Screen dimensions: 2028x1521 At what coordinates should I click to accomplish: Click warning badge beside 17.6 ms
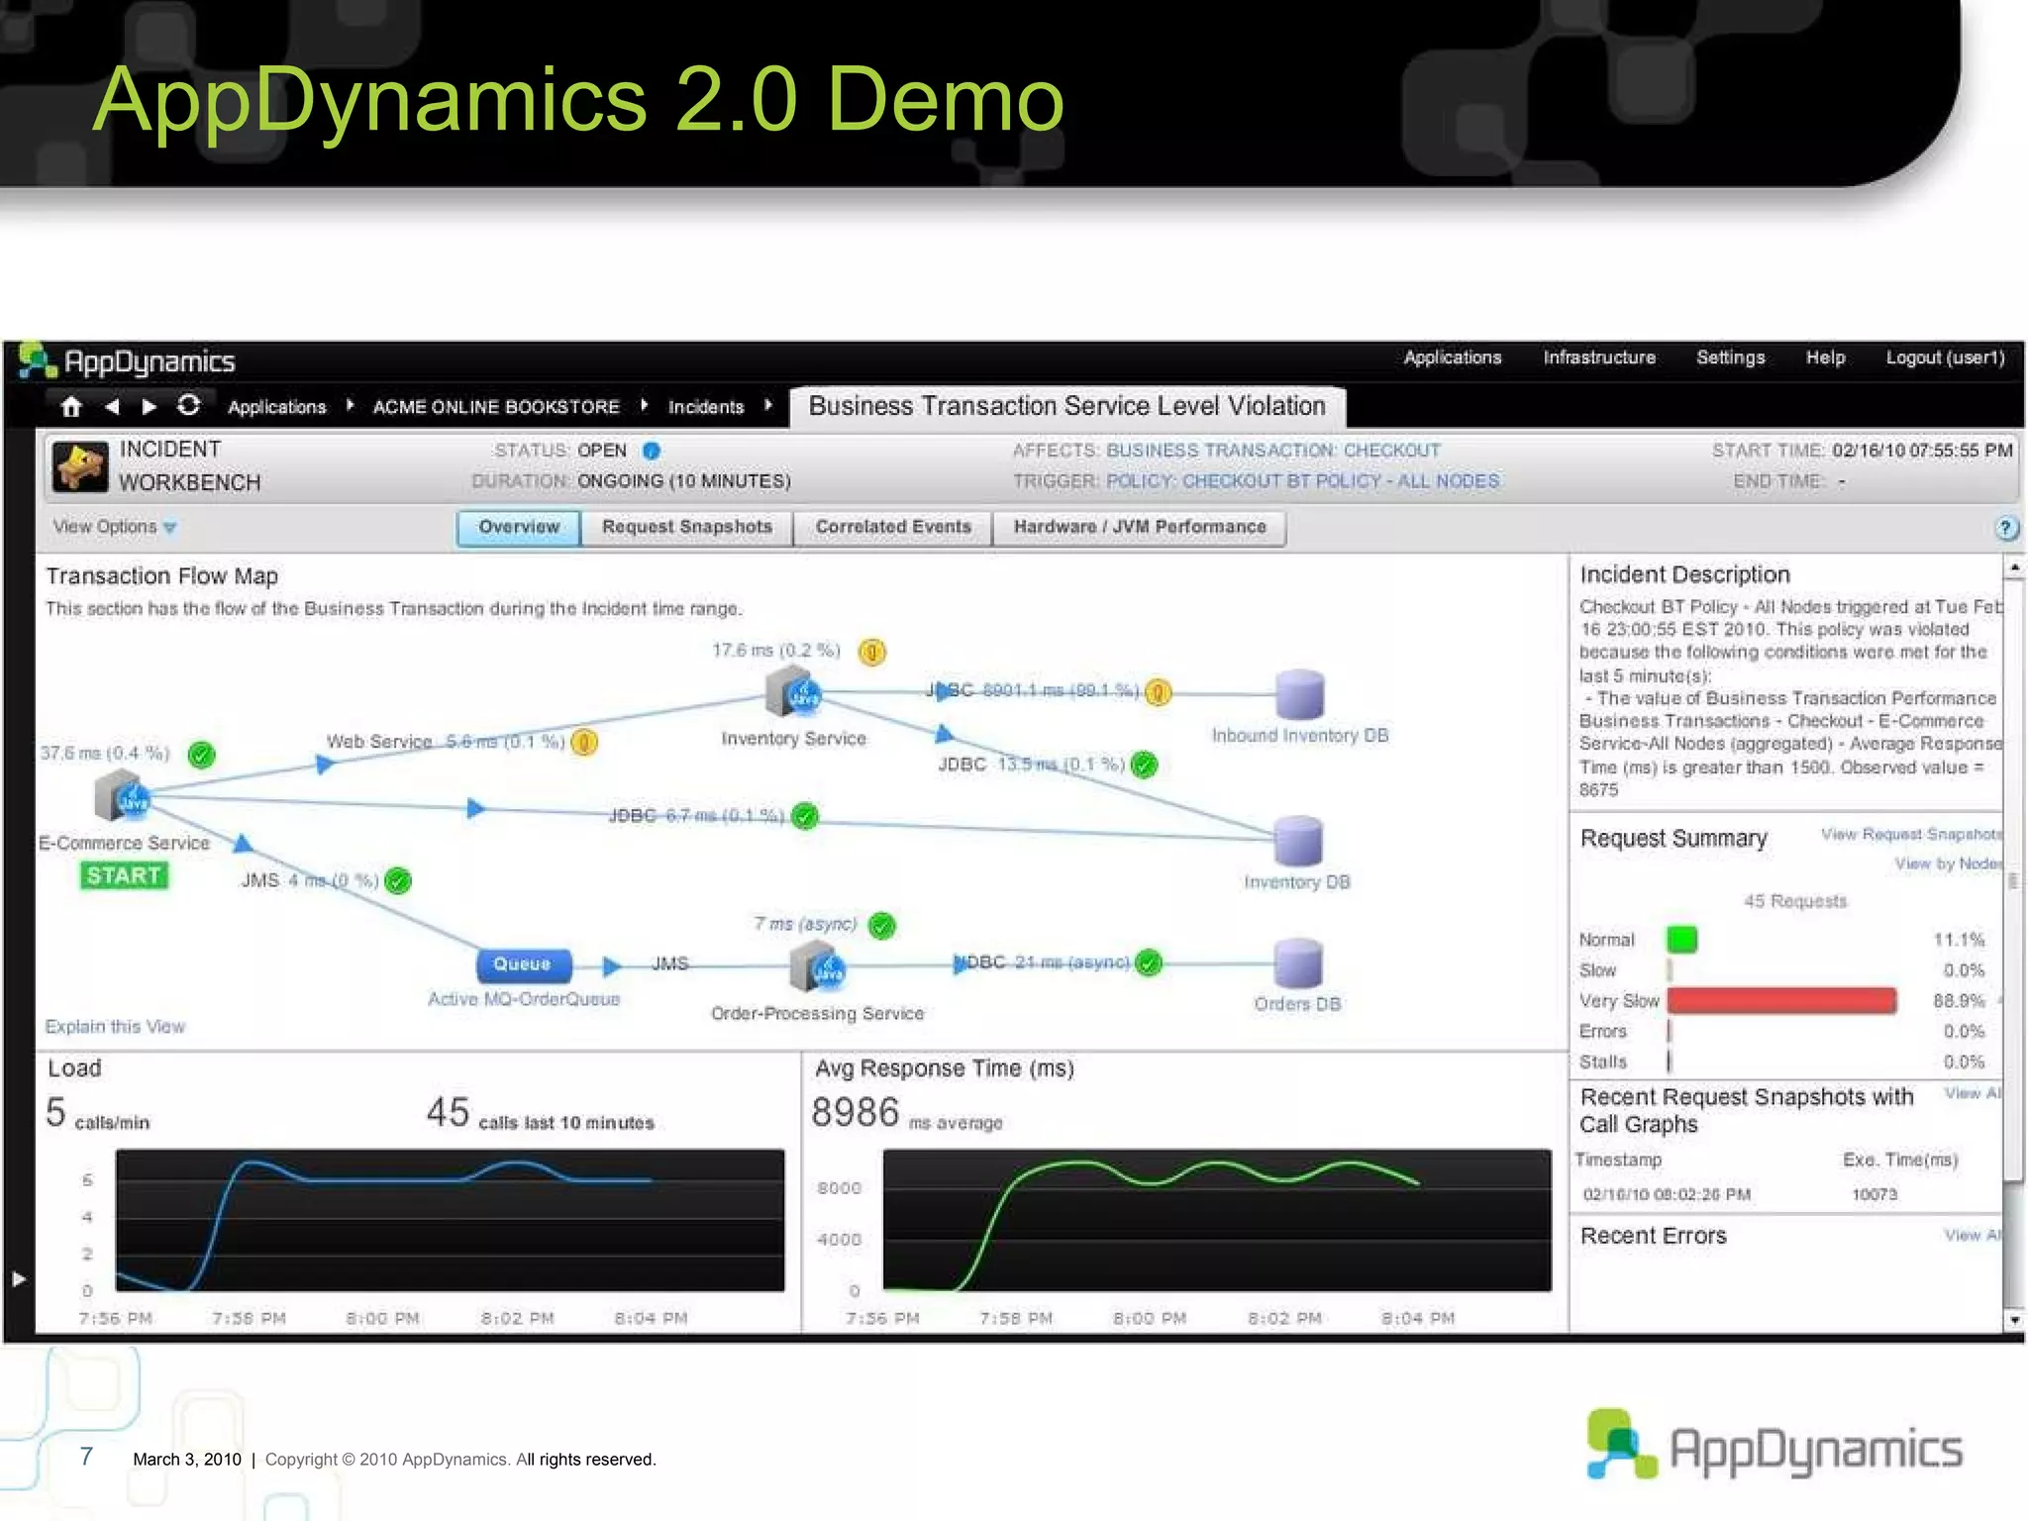point(871,652)
